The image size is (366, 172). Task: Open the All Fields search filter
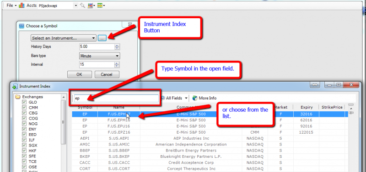click(175, 98)
